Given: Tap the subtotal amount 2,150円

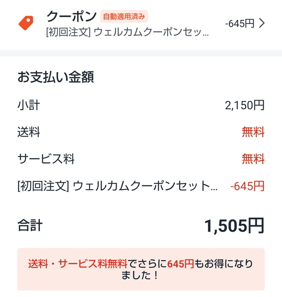Looking at the screenshot, I should (244, 105).
